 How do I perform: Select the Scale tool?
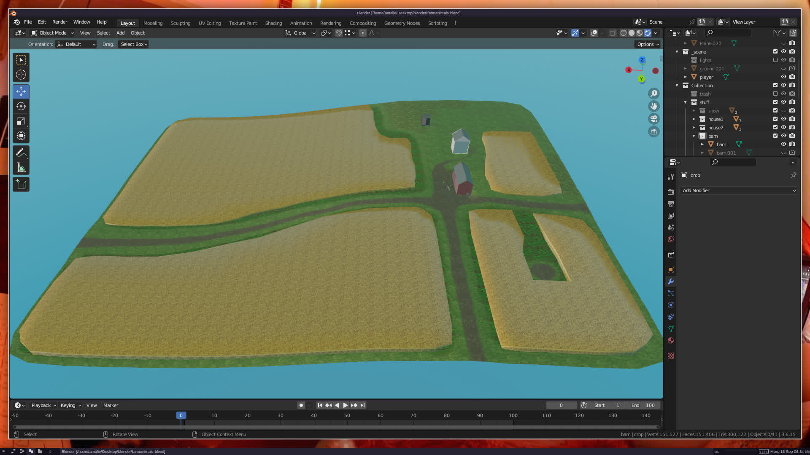point(21,121)
